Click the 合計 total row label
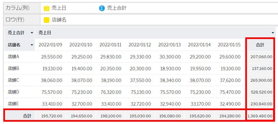Image resolution: width=278 pixels, height=124 pixels. coord(27,116)
